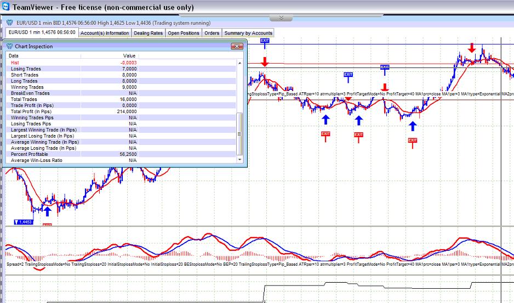Viewport: 514px width, 303px height.
Task: Show the Orders tab
Action: point(212,33)
